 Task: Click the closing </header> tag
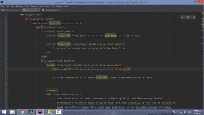[x=52, y=90]
